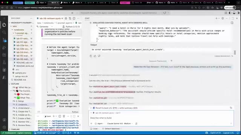Select the Python 3.12.13 kernel picker
The height and width of the screenshot is (135, 241).
[x=71, y=27]
